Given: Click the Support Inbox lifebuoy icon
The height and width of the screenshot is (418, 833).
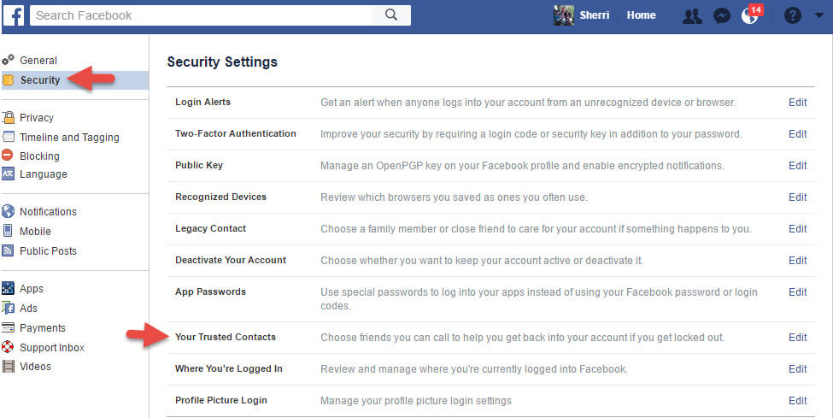Looking at the screenshot, I should point(8,347).
